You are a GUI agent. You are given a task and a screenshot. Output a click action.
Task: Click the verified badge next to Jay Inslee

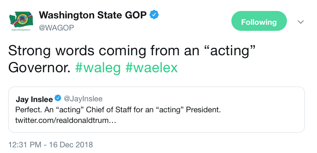click(58, 98)
